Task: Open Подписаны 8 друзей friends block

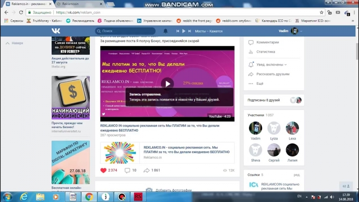Action: [274, 100]
